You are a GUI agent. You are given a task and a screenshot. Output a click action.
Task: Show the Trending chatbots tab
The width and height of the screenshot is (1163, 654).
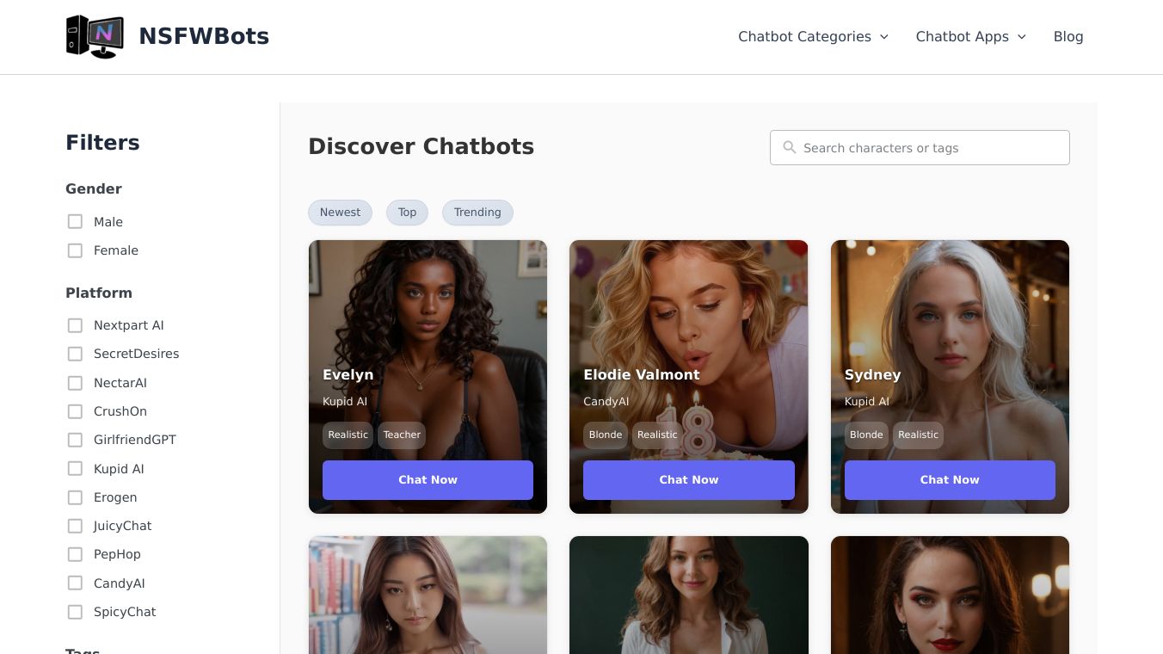point(477,213)
